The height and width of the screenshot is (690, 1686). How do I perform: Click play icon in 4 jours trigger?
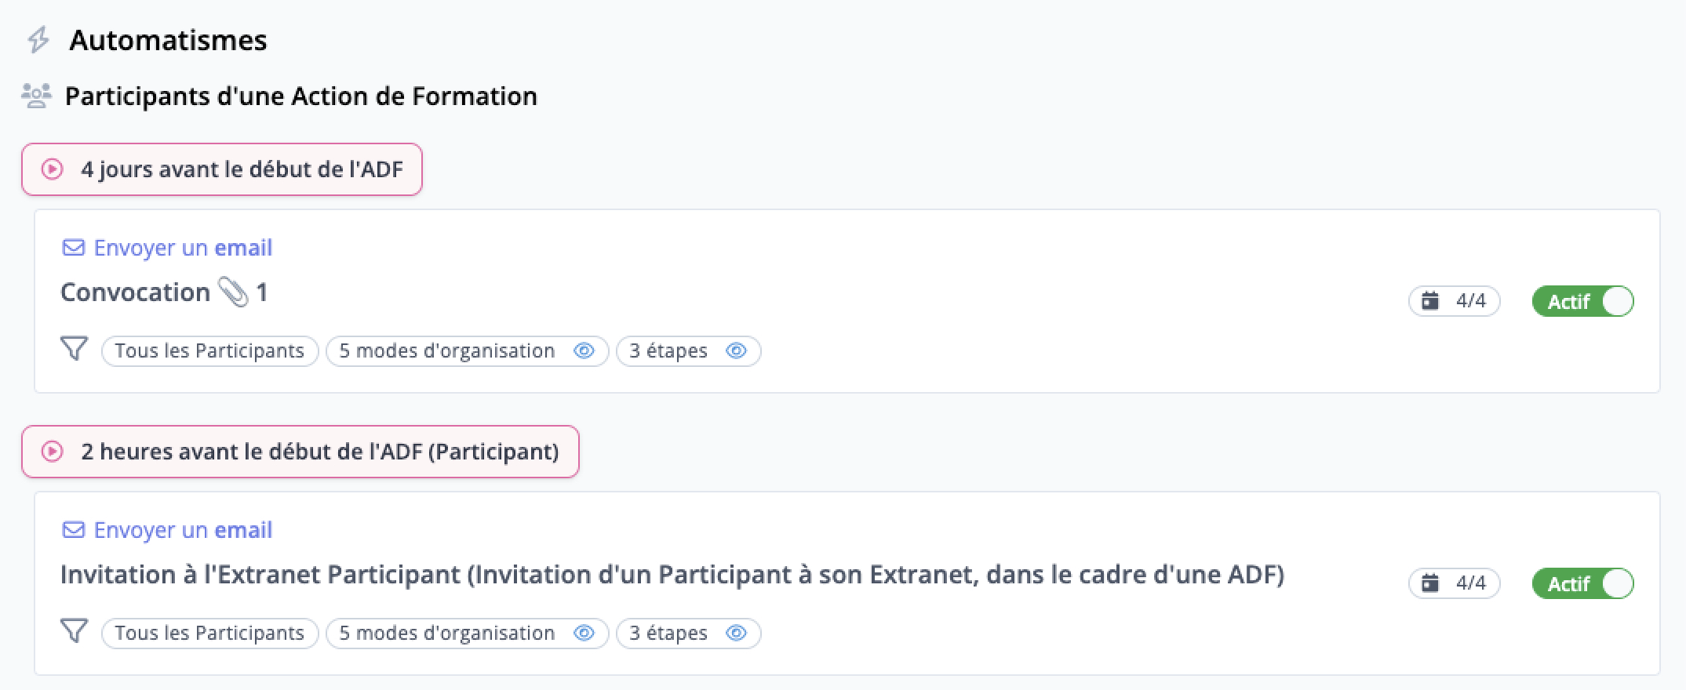pos(53,169)
